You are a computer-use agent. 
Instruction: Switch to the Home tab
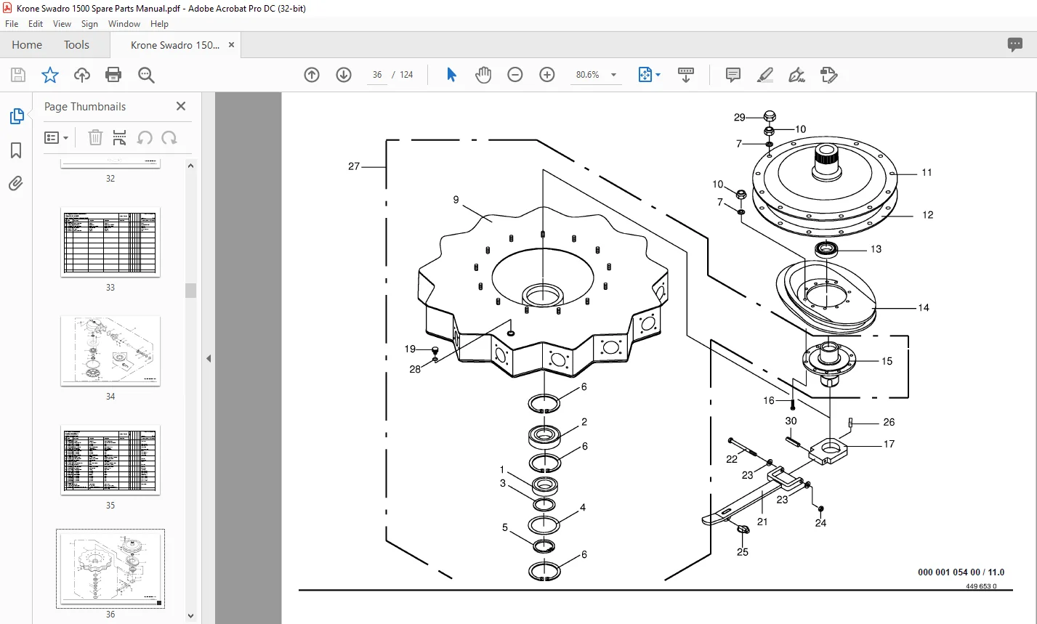point(27,45)
